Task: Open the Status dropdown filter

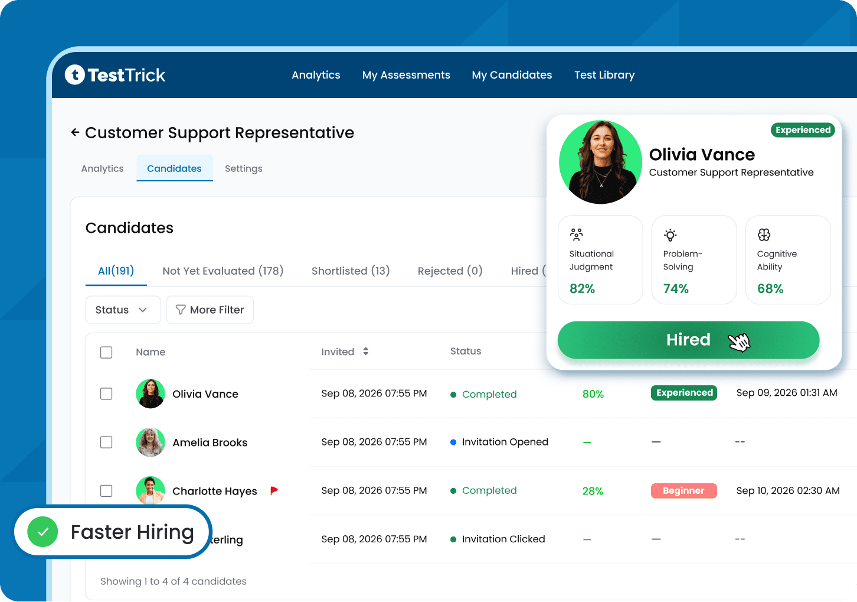Action: (x=123, y=310)
